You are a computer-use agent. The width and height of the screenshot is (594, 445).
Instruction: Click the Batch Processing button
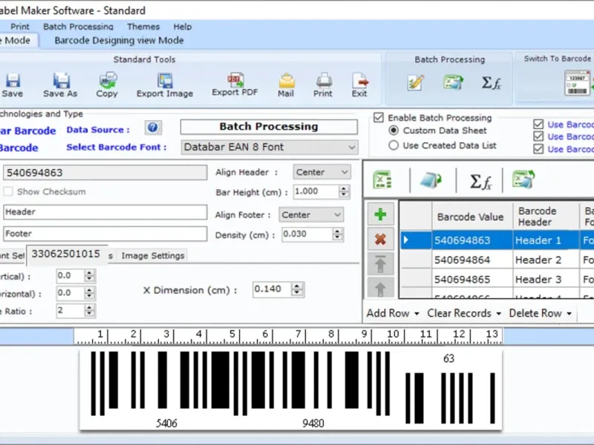point(268,127)
